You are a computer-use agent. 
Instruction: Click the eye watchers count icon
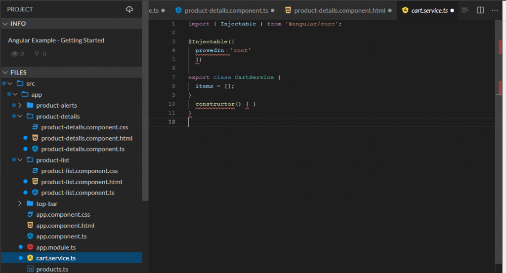[14, 54]
